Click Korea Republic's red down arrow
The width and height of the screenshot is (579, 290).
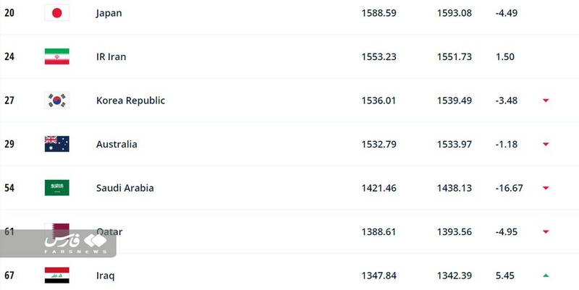coord(546,101)
